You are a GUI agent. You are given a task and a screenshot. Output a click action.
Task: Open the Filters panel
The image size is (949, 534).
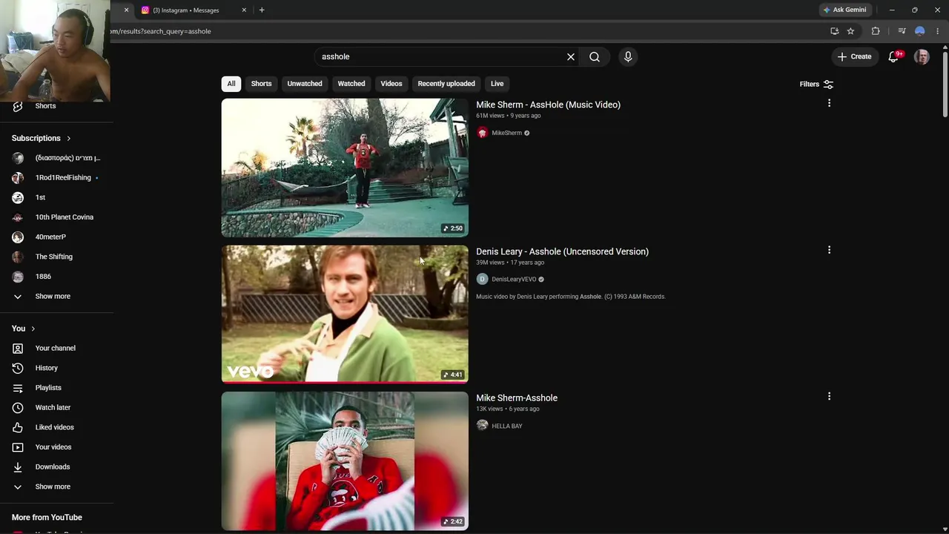pos(816,84)
